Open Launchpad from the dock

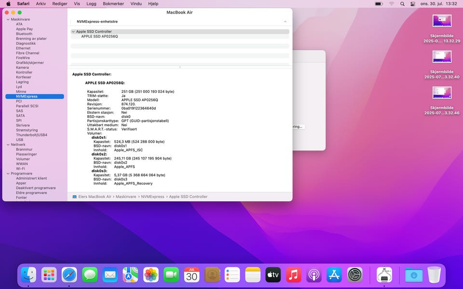pyautogui.click(x=49, y=275)
